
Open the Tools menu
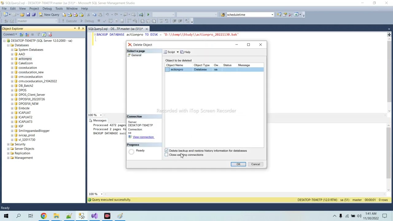pyautogui.click(x=59, y=8)
